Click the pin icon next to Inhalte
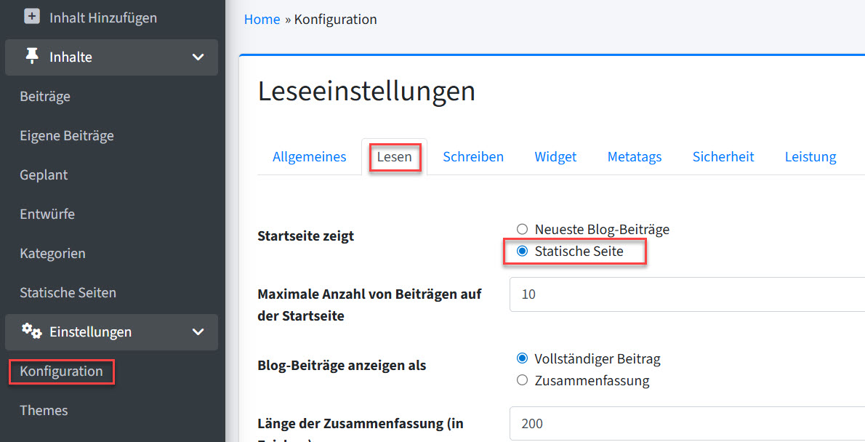Screen dimensions: 865x442 pyautogui.click(x=32, y=57)
